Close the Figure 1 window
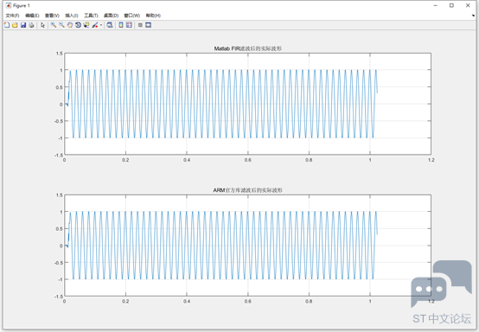Viewport: 479px width, 332px height. 468,5
